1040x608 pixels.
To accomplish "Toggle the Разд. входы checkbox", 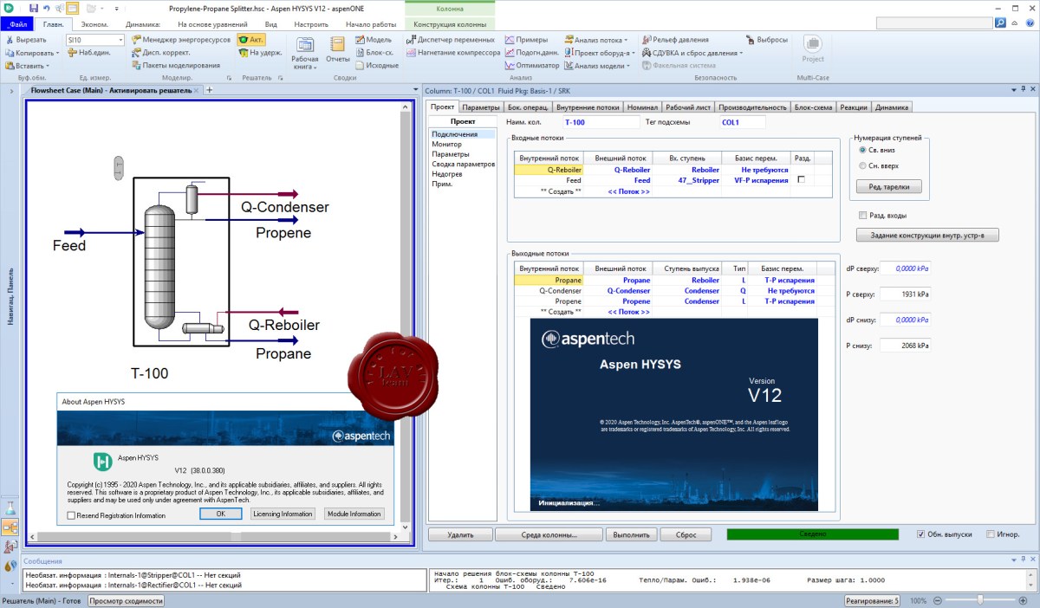I will tap(862, 216).
